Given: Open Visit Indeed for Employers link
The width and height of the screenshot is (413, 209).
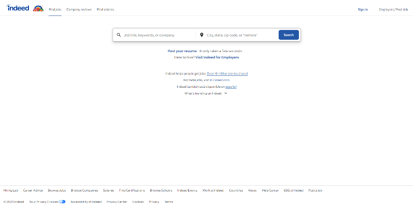Looking at the screenshot, I should [x=217, y=57].
